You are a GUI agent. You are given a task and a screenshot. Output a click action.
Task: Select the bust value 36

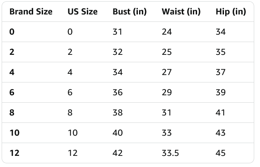pos(118,92)
